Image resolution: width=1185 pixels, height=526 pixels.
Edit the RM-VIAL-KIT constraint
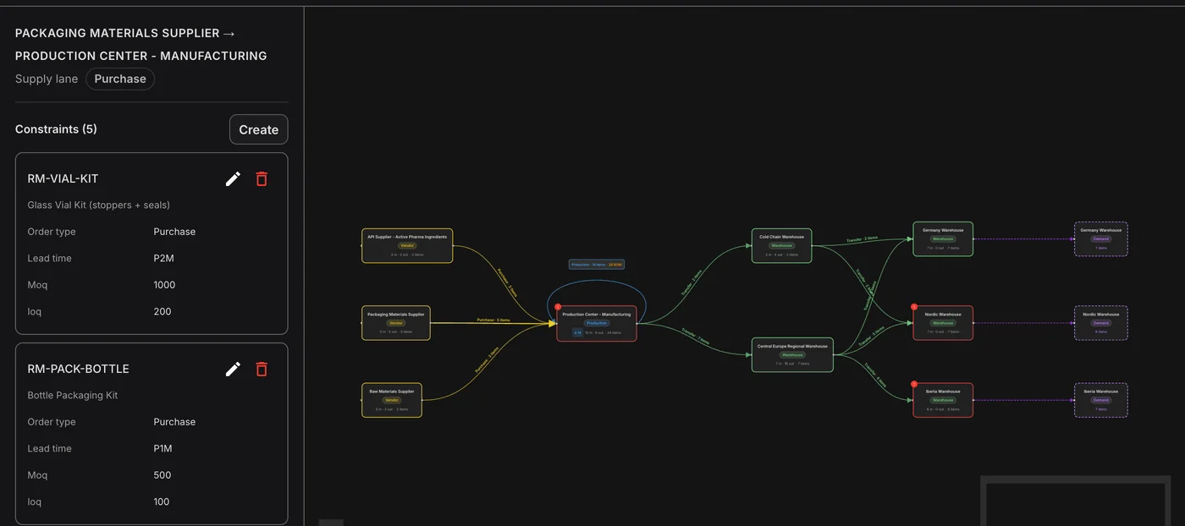pos(233,178)
